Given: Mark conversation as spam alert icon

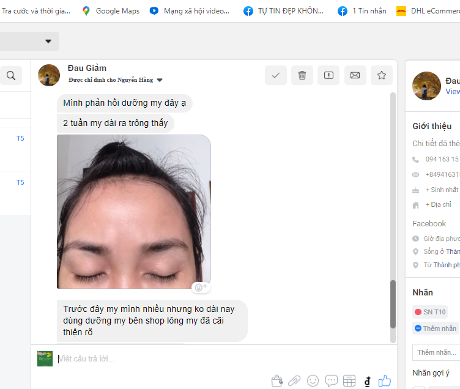Looking at the screenshot, I should point(328,75).
